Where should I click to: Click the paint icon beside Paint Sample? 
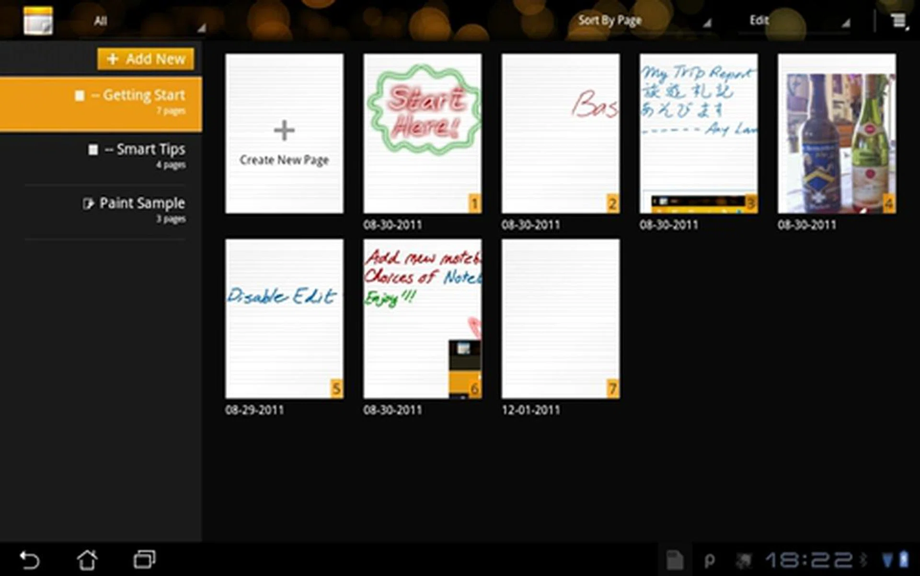coord(88,204)
